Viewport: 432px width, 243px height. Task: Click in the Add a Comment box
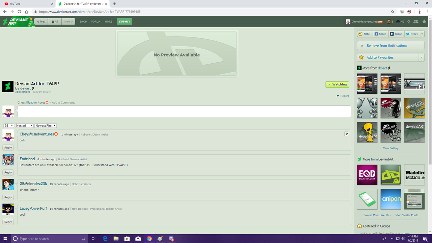(x=184, y=111)
